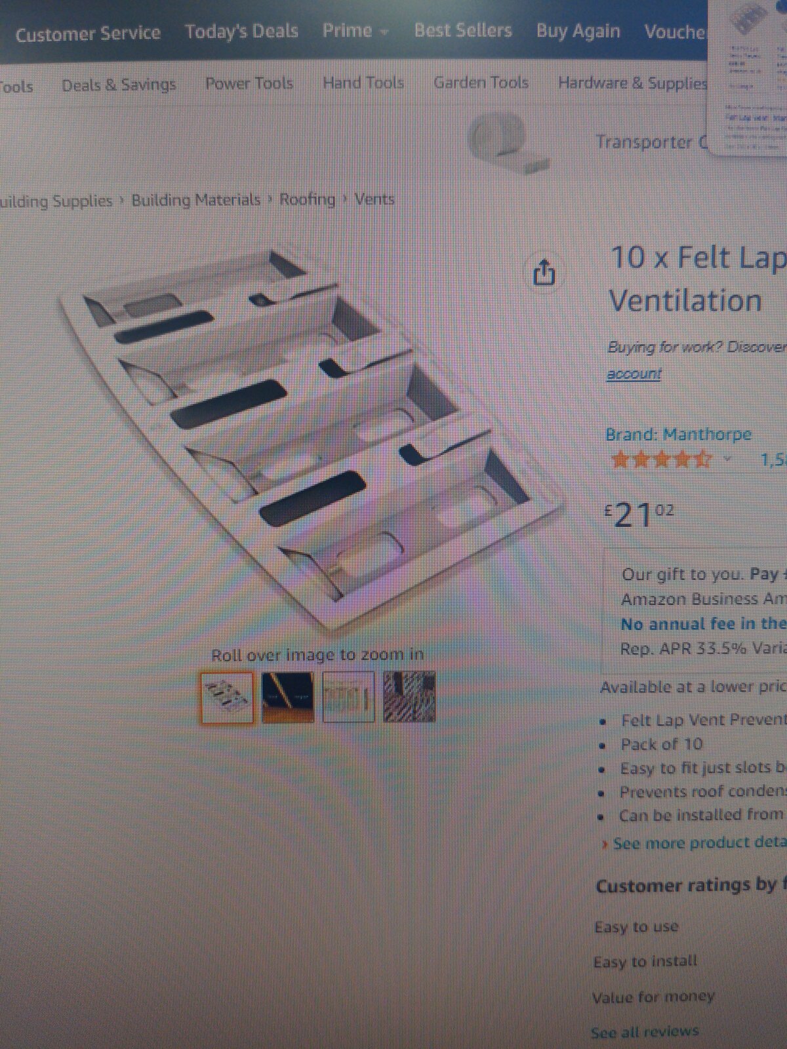Click Roofing breadcrumb link

(x=308, y=199)
